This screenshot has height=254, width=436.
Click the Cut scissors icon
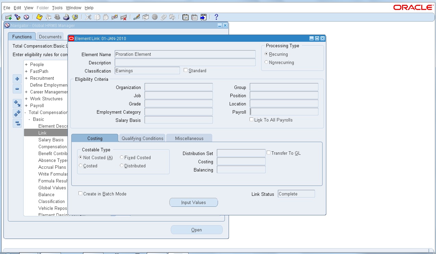[x=88, y=17]
